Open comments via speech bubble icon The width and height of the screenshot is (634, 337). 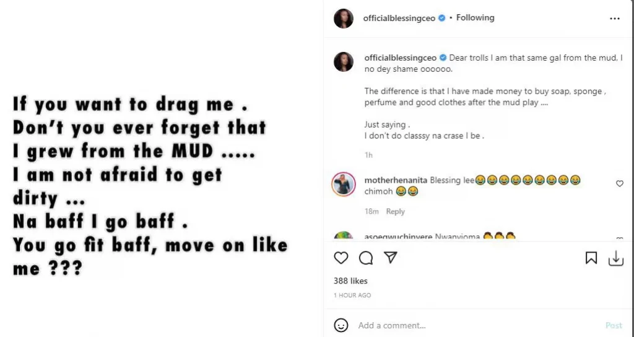[x=365, y=258]
